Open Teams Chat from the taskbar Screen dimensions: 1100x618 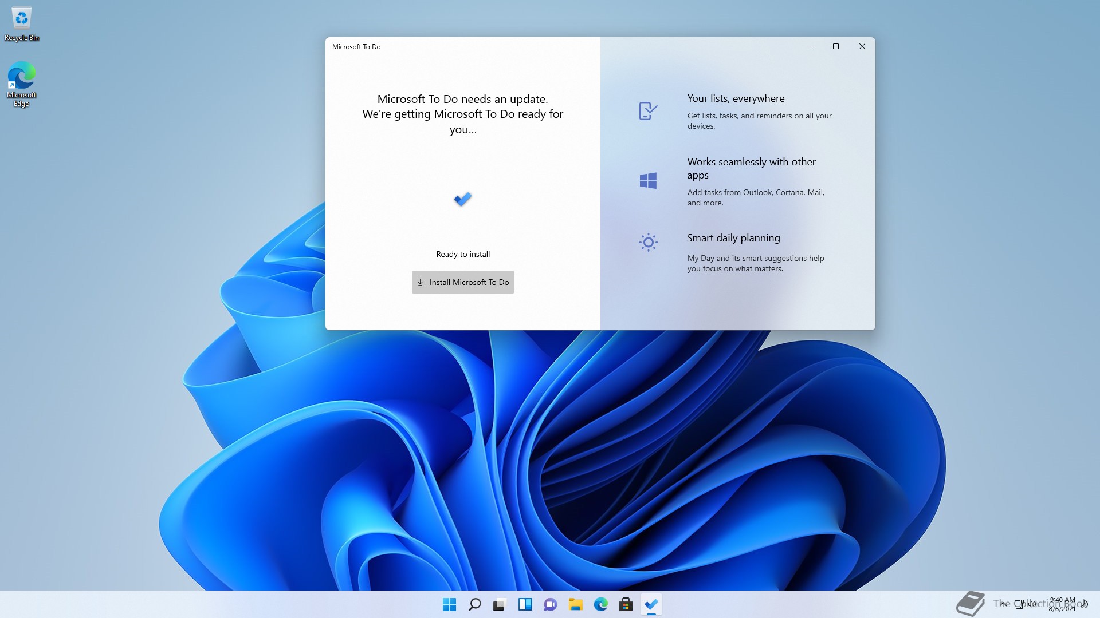pyautogui.click(x=551, y=604)
